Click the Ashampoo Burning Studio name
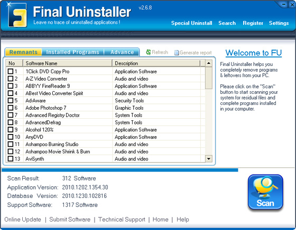 (x=52, y=145)
